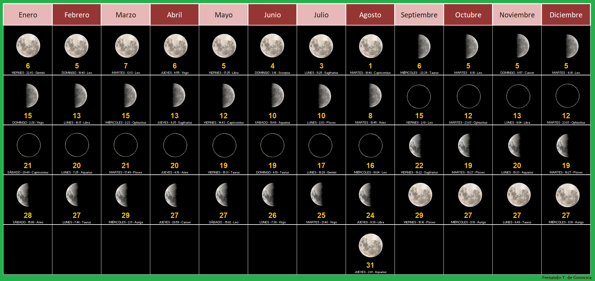Open the Enero month header
This screenshot has height=281, width=595.
[x=28, y=15]
